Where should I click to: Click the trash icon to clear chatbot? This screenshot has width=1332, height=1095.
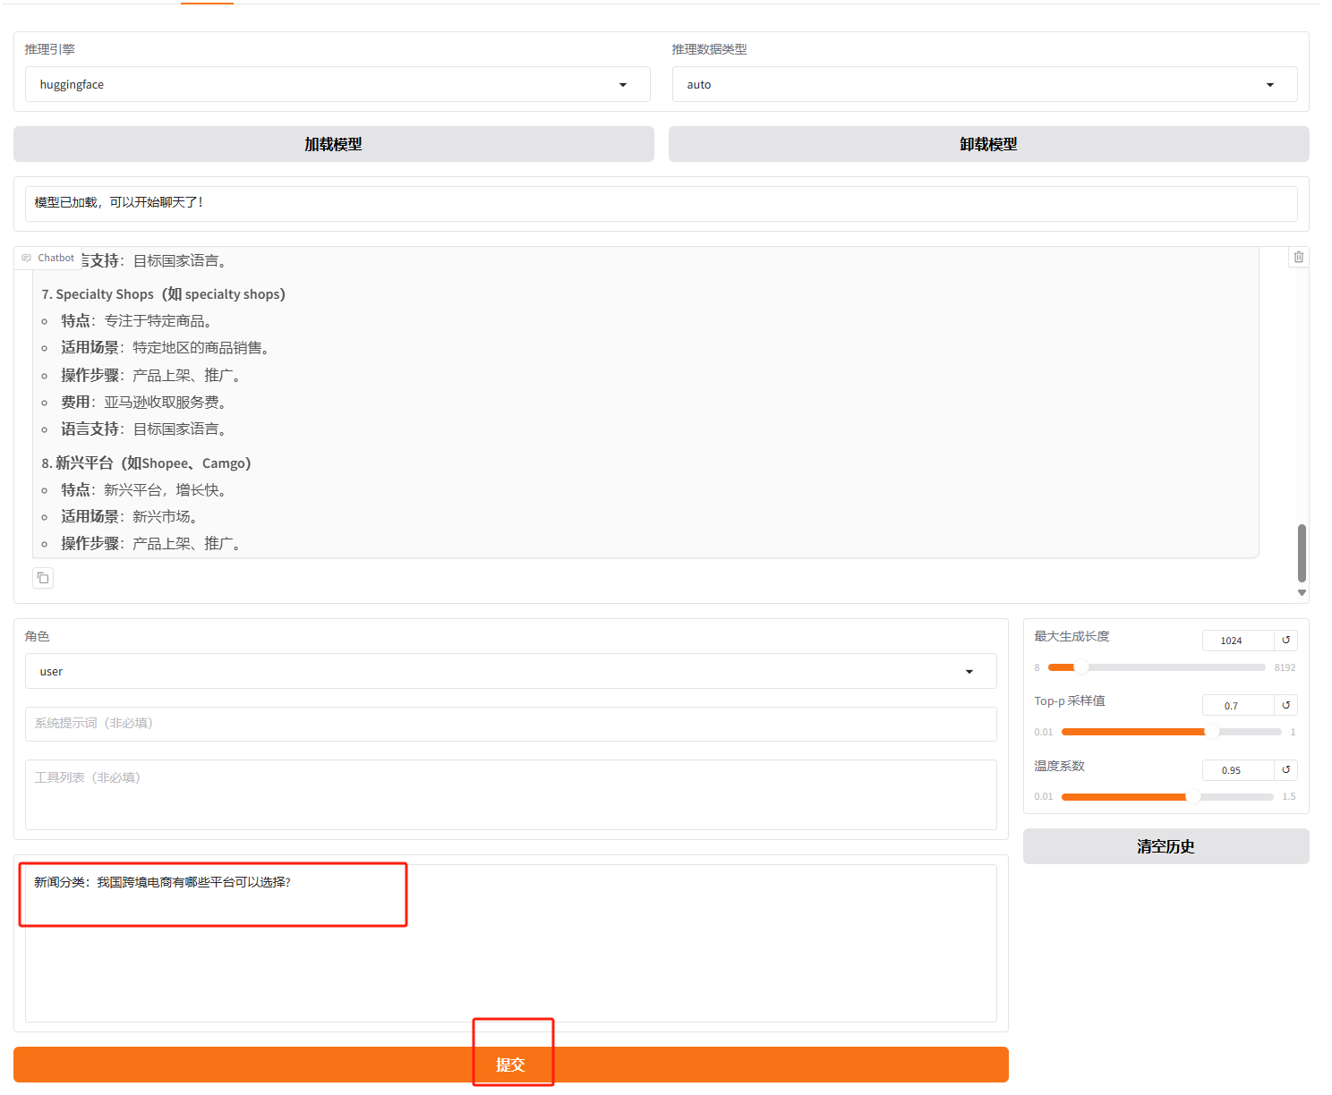(x=1298, y=257)
